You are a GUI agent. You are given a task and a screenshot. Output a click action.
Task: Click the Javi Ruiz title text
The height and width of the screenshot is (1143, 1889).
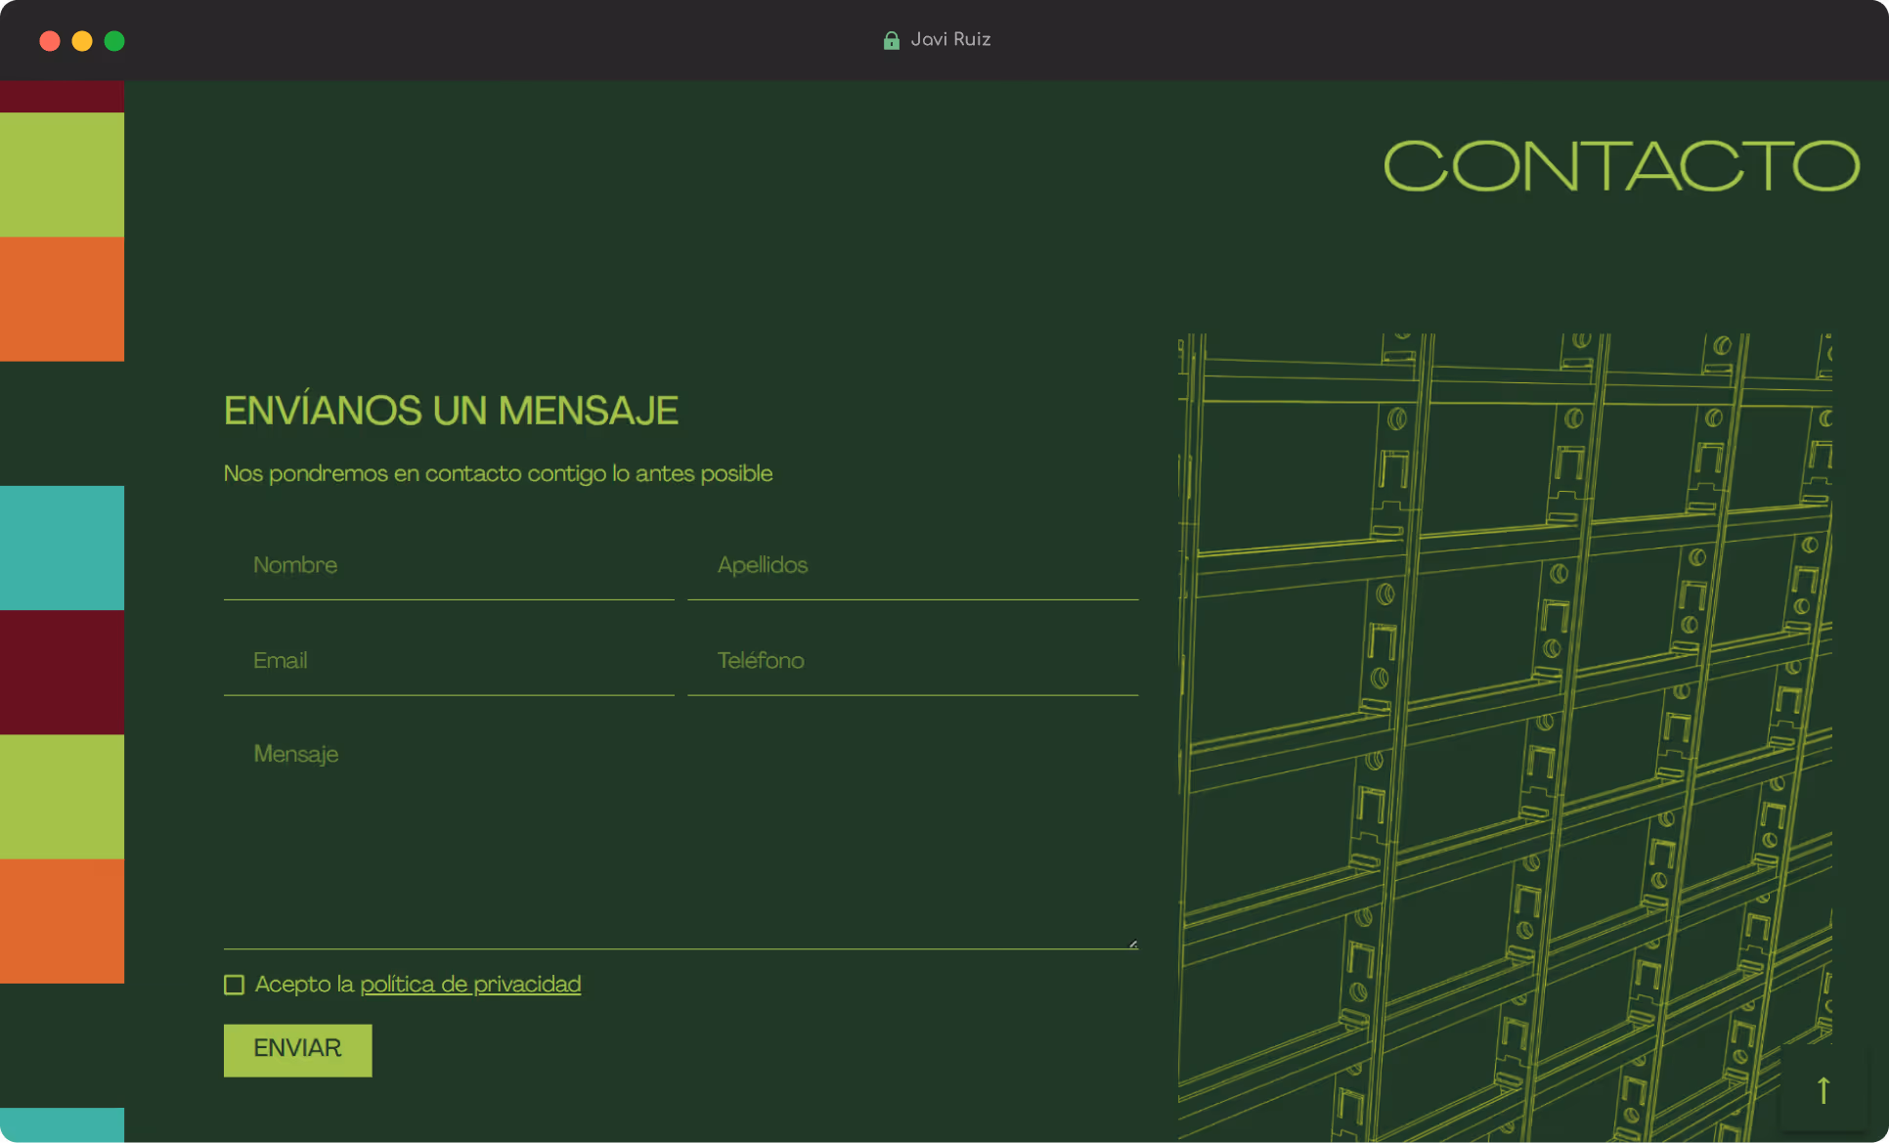(950, 40)
